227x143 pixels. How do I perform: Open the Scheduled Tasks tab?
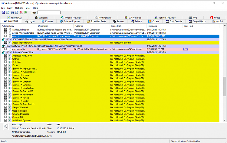96,21
